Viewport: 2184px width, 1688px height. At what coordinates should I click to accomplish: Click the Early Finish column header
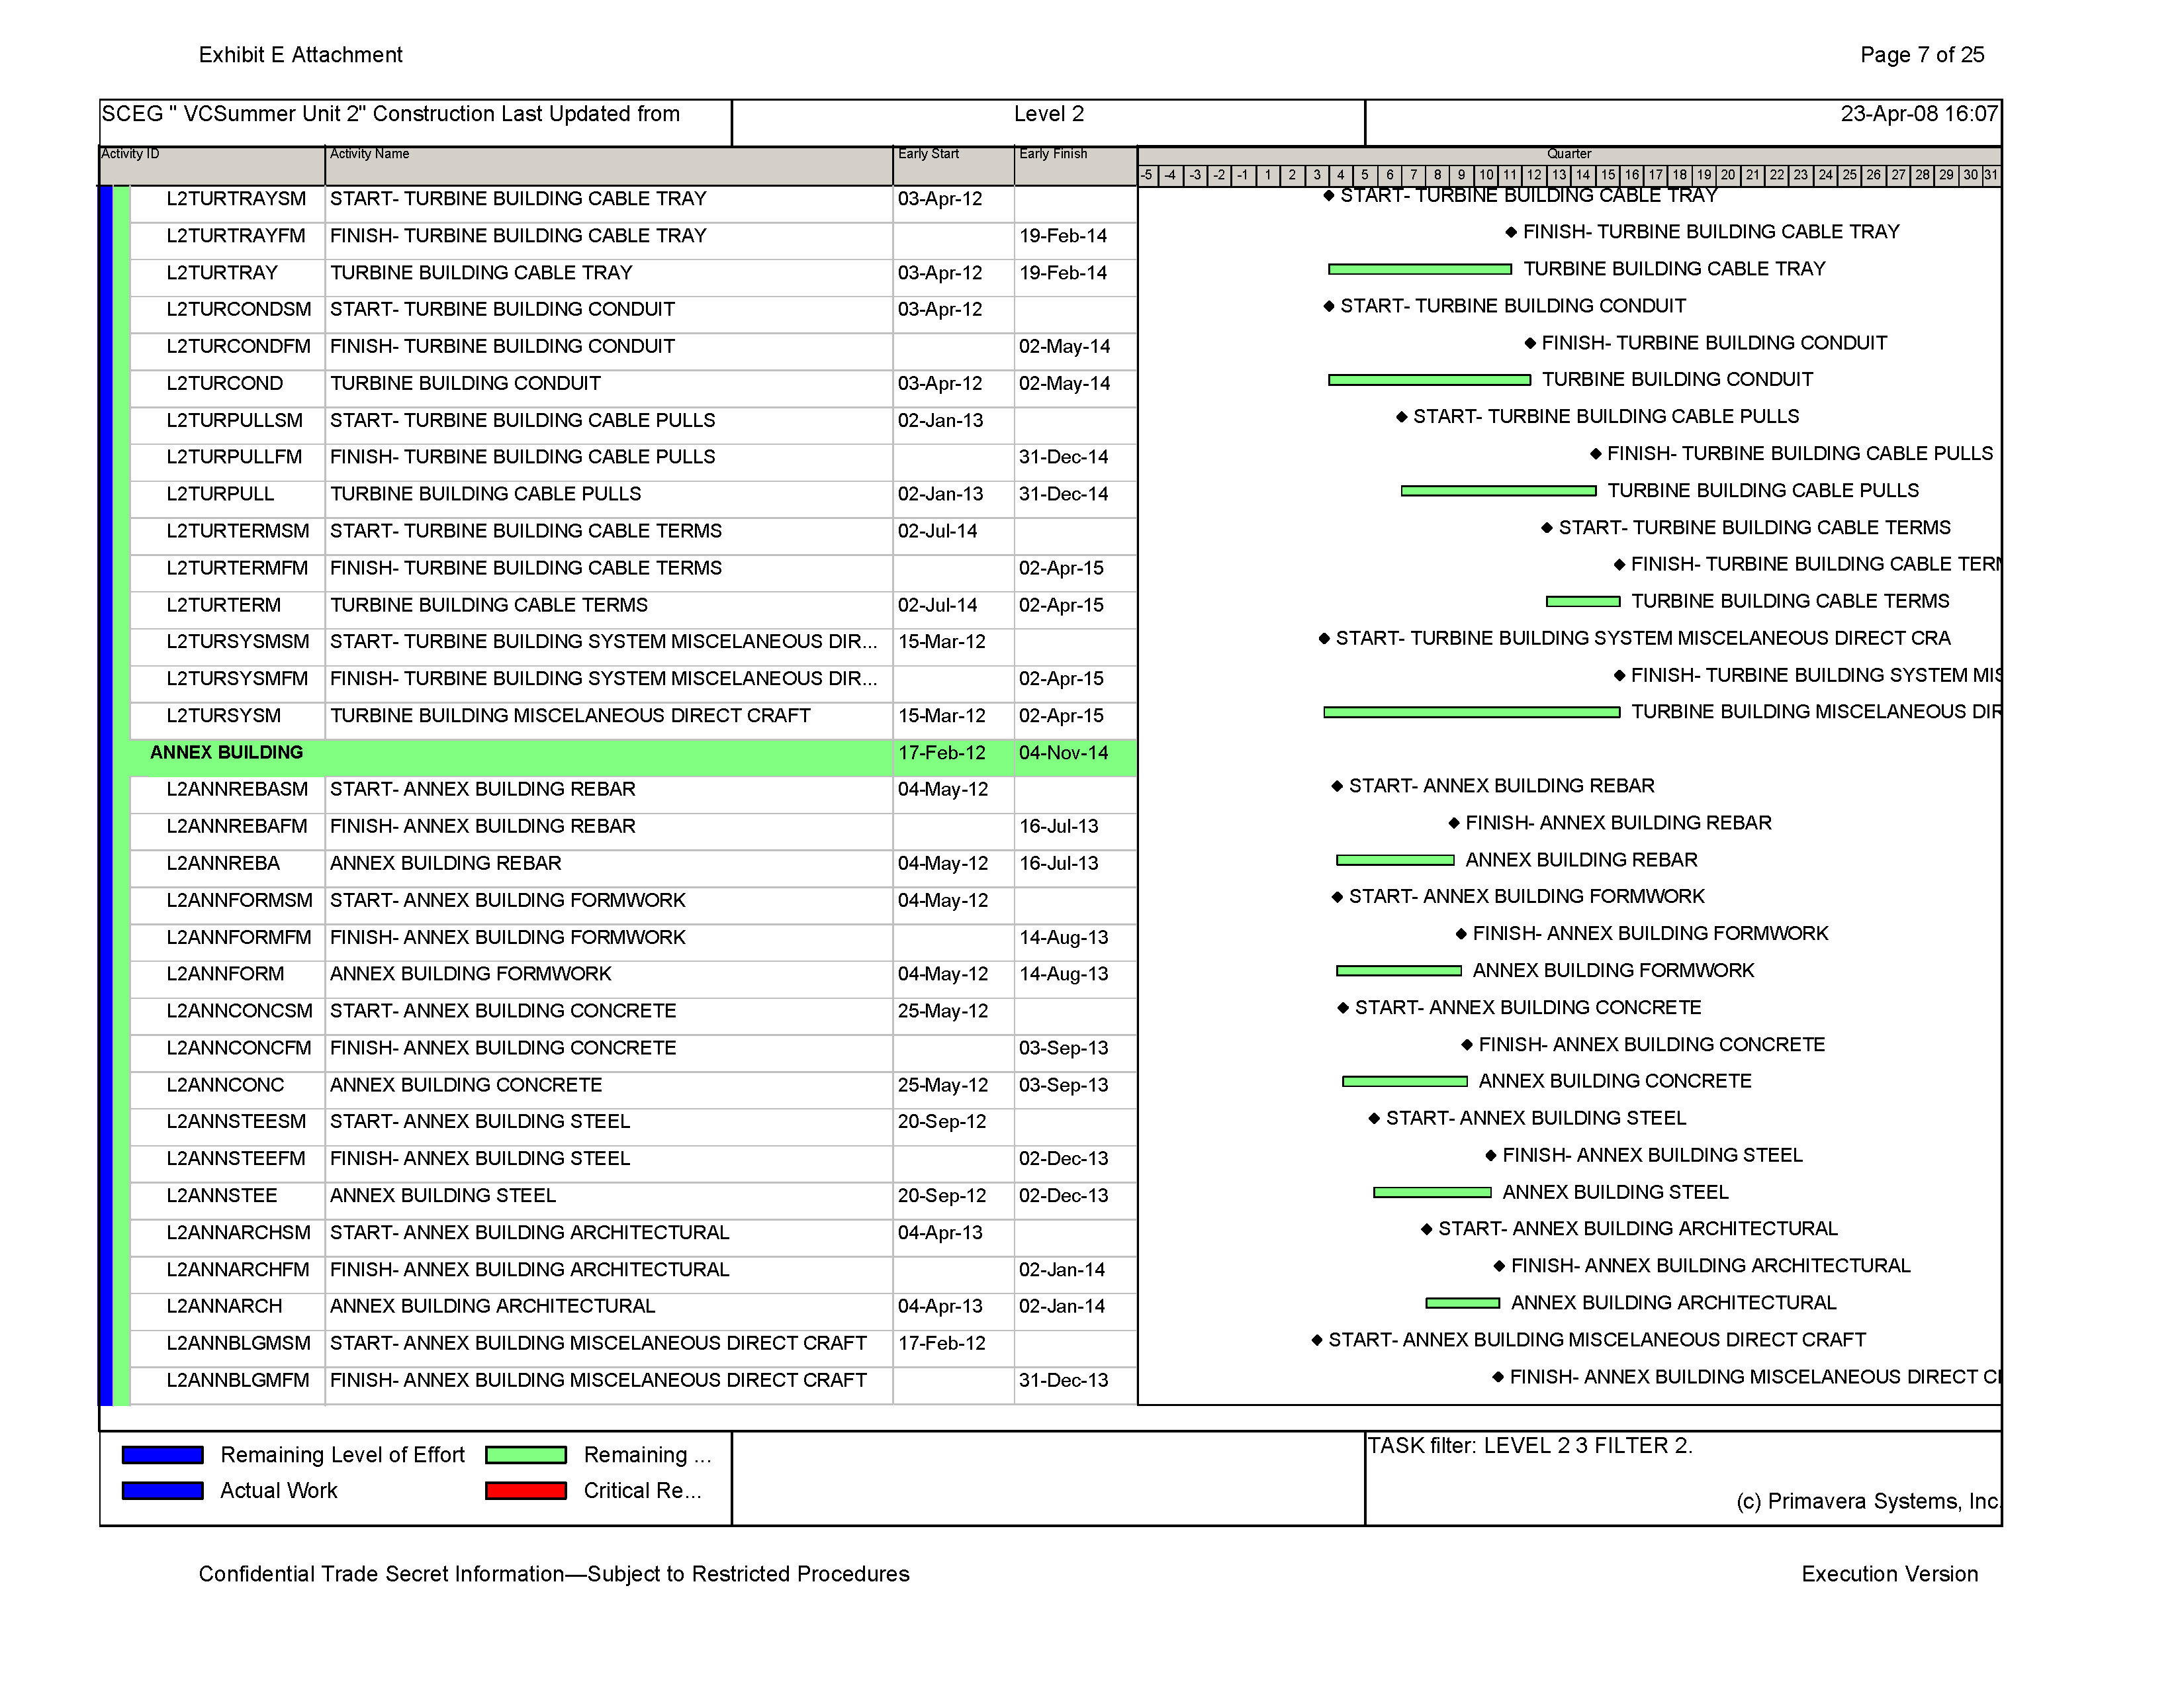point(1076,166)
